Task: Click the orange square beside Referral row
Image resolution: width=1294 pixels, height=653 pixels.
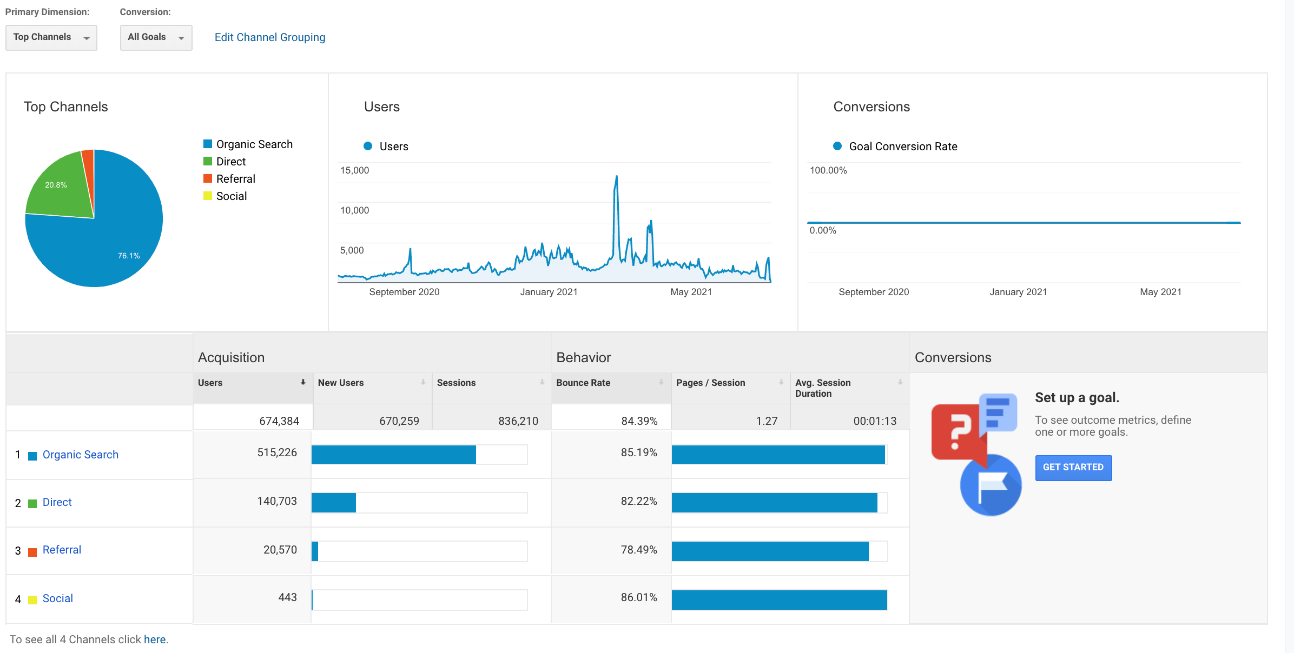Action: click(x=32, y=552)
